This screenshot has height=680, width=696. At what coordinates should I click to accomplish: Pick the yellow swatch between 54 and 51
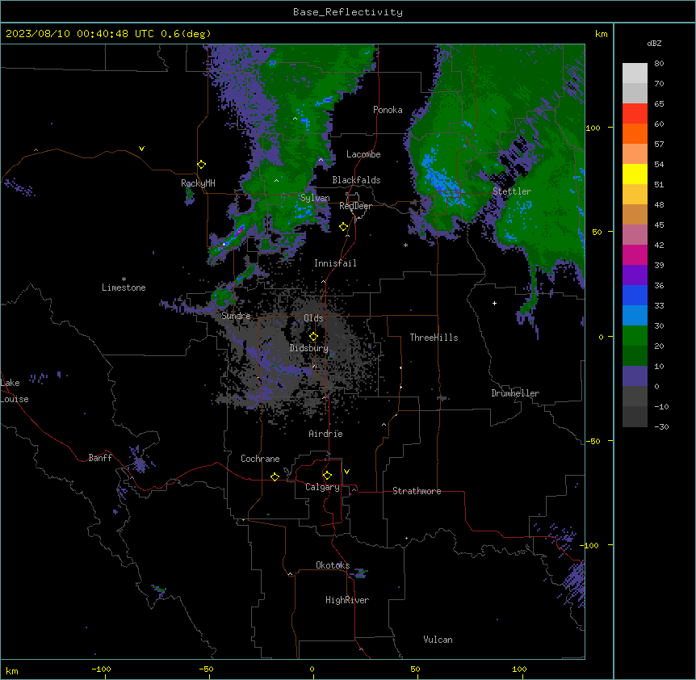coord(635,174)
